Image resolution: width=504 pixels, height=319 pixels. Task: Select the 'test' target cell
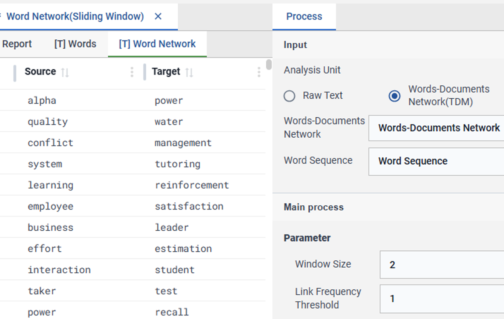[166, 291]
